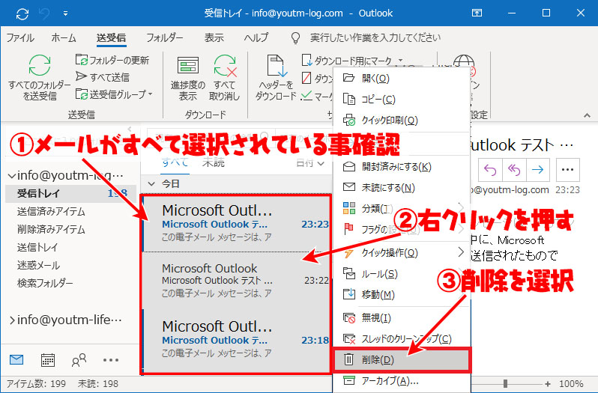This screenshot has height=393, width=598.
Task: Choose 移動(M) in context menu
Action: pos(401,294)
